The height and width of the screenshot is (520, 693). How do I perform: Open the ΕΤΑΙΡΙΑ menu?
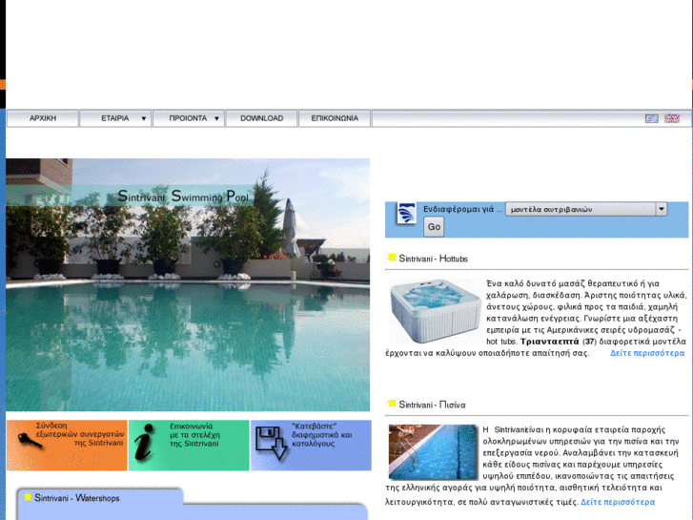(115, 118)
